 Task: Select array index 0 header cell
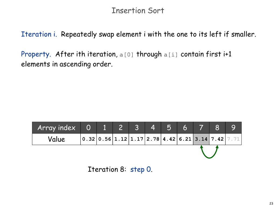point(88,127)
